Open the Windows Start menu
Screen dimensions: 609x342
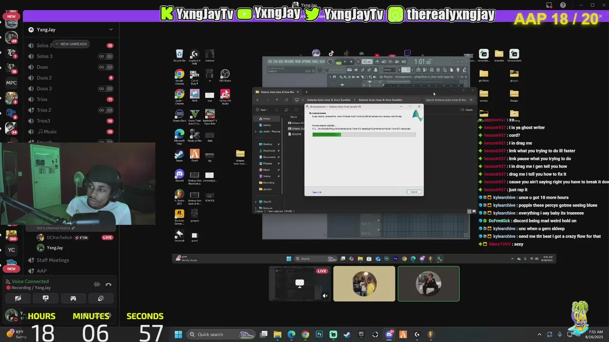pos(178,334)
